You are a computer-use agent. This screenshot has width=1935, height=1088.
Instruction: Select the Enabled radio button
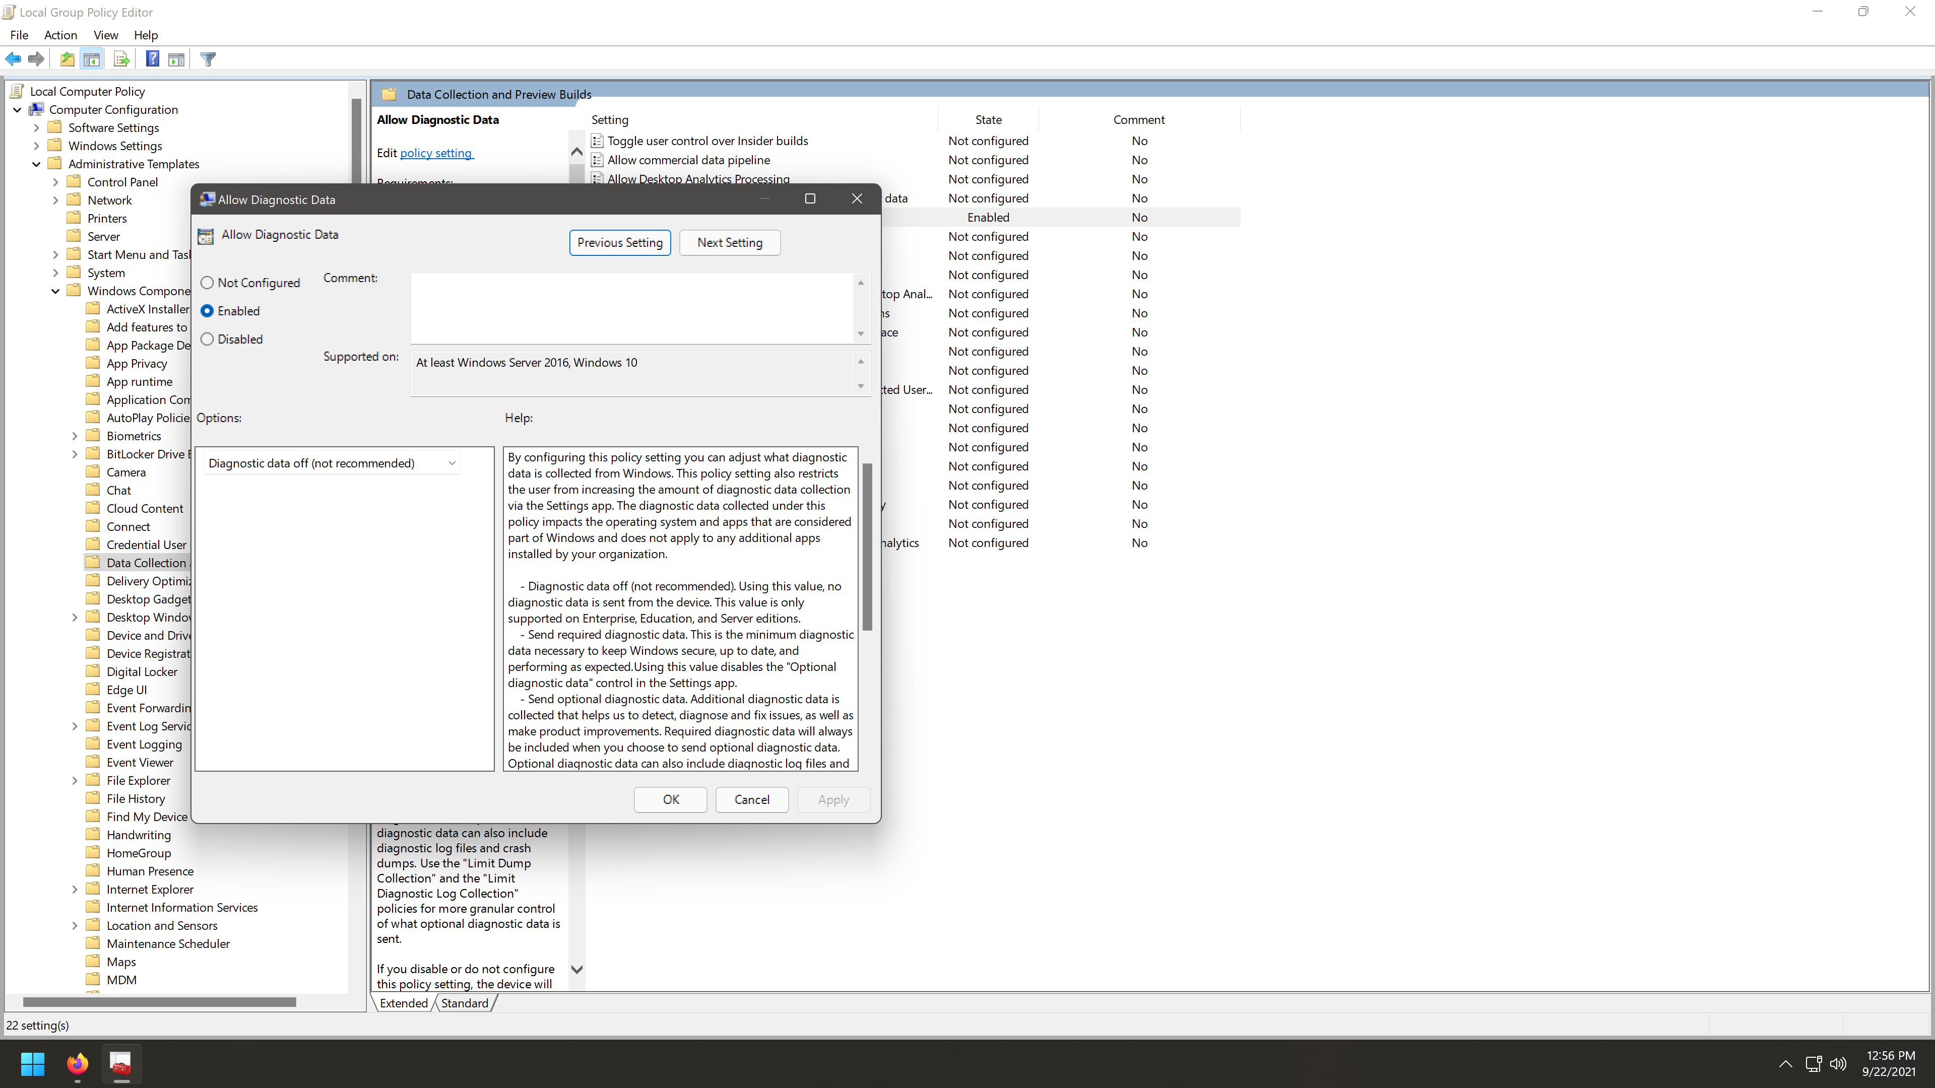207,311
